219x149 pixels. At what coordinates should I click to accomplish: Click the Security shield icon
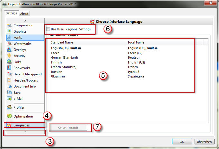tap(9, 56)
